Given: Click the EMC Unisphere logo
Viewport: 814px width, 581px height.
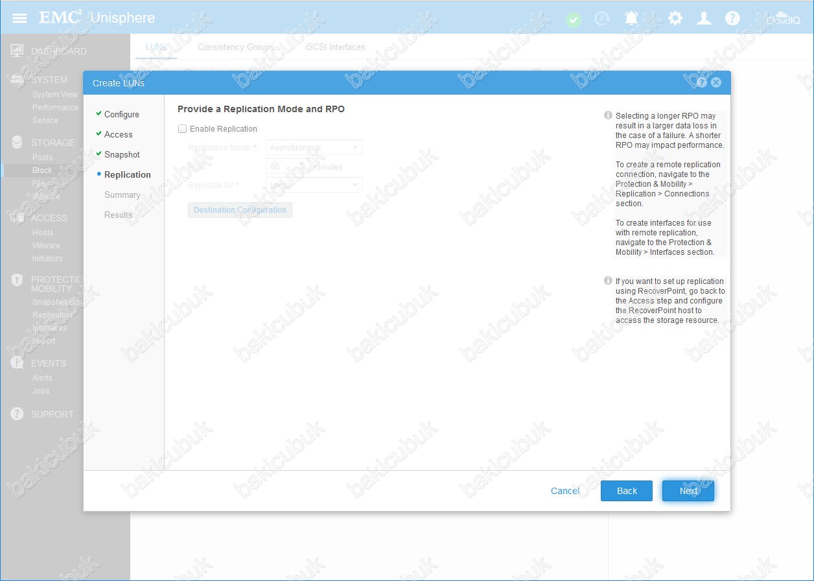Looking at the screenshot, I should click(x=97, y=18).
